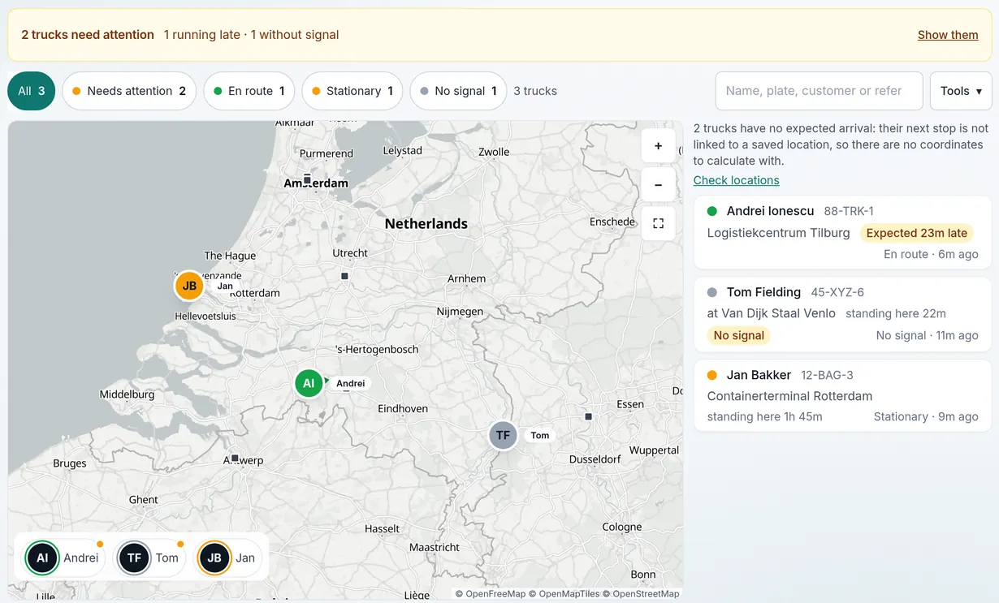The image size is (999, 603).
Task: Click 'En route · 6m ago' status
Action: (931, 254)
